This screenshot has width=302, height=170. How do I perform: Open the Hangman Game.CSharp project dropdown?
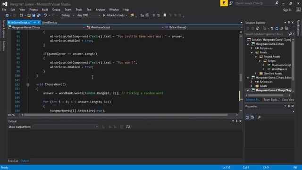coord(46,27)
